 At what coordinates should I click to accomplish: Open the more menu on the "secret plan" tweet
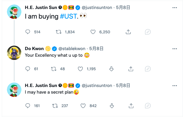(x=175, y=86)
